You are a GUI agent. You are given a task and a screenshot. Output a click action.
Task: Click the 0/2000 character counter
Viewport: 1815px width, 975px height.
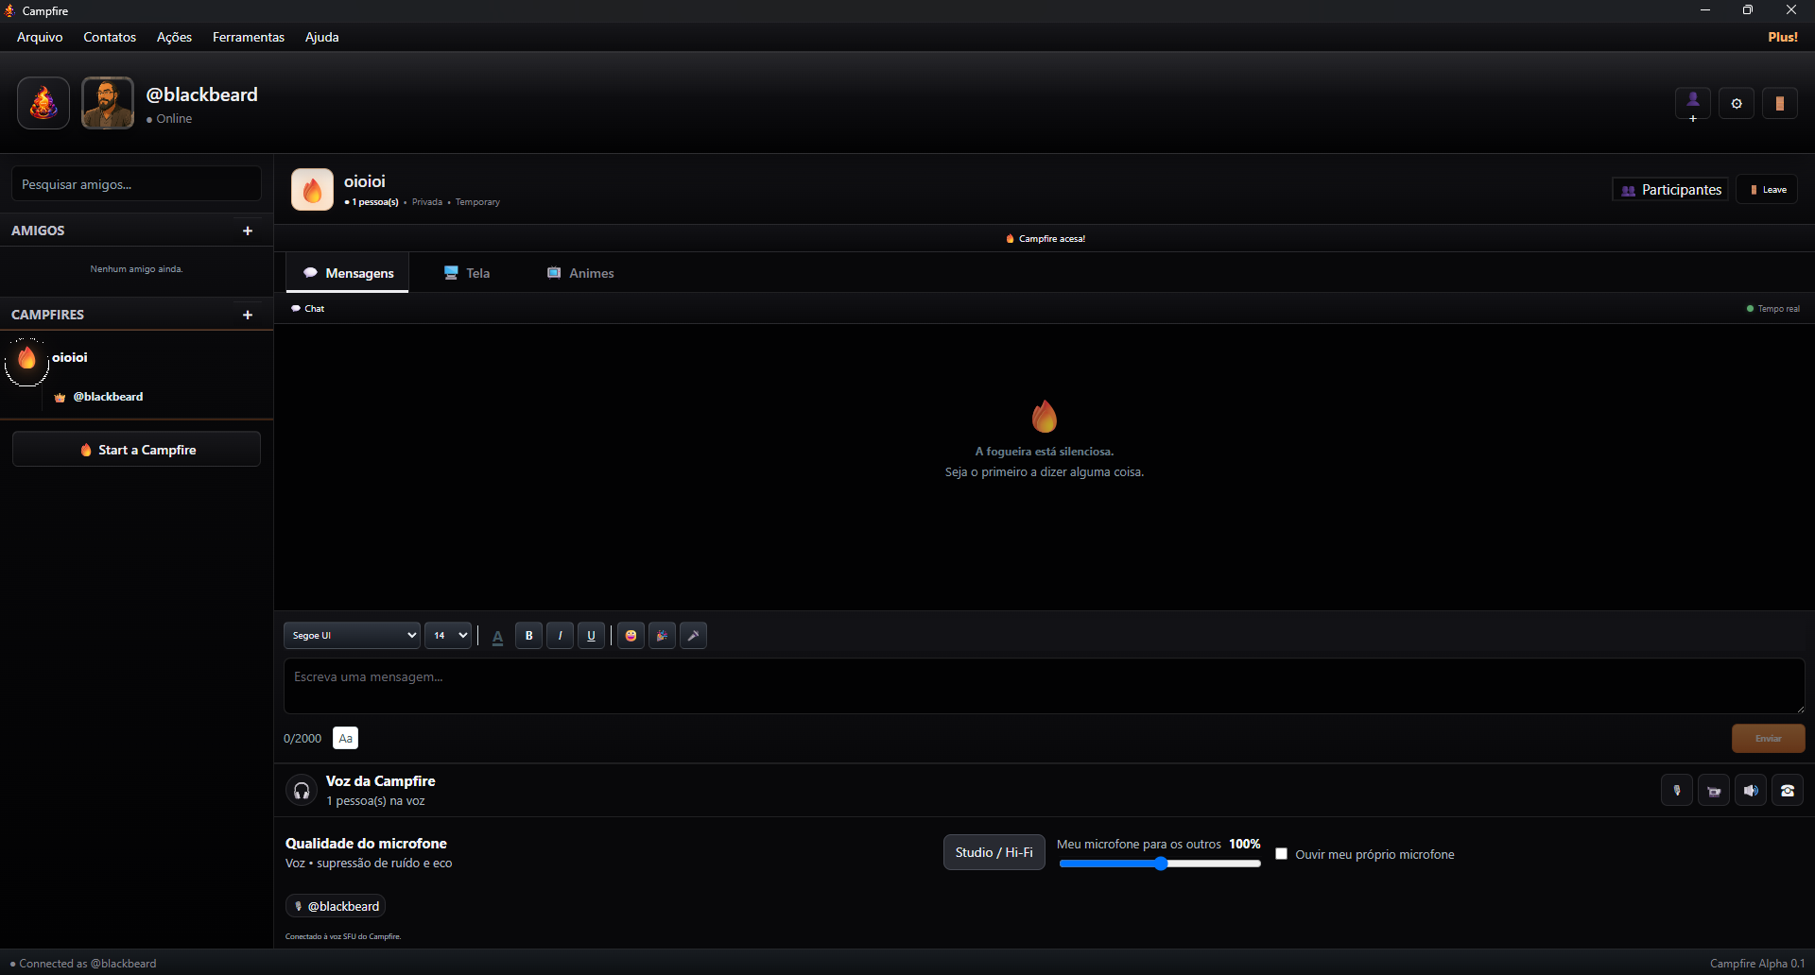tap(302, 739)
